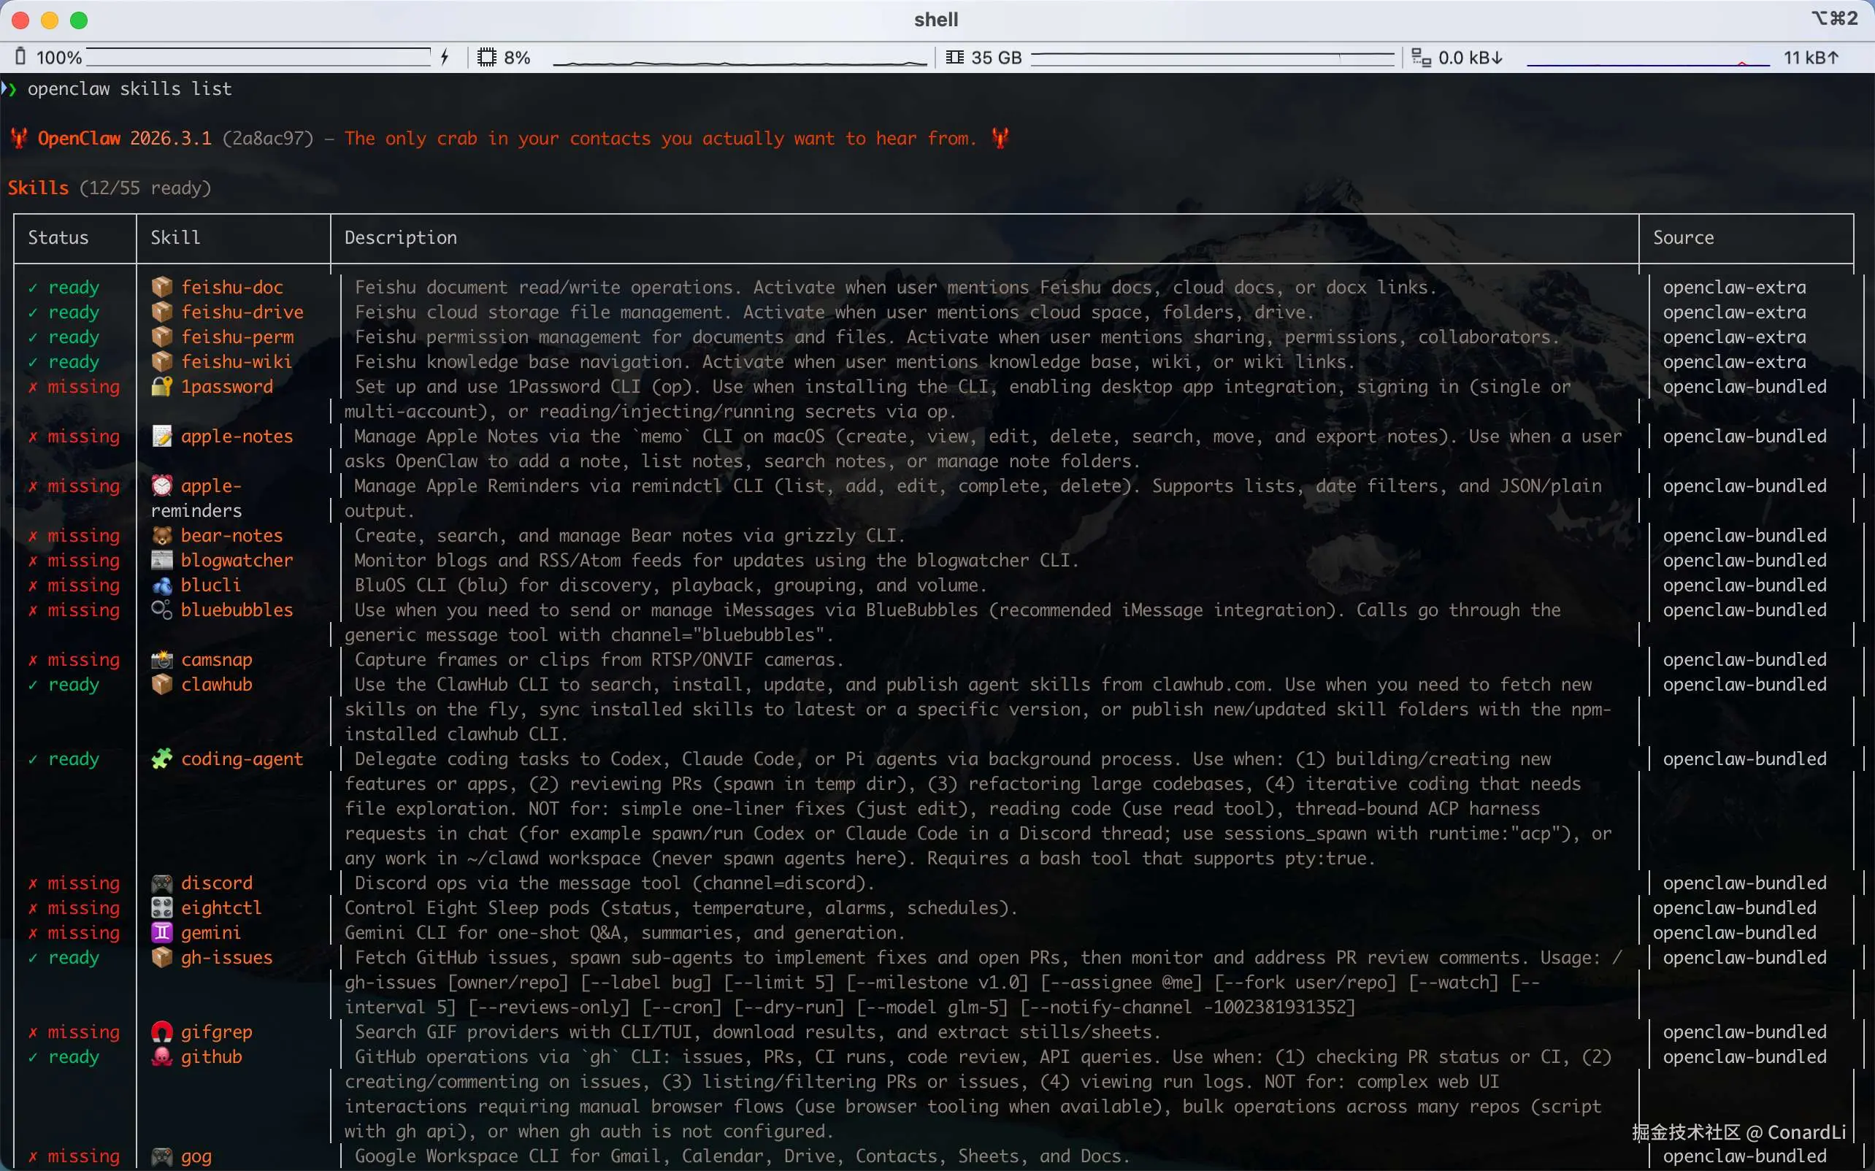Click the package icon next to clawhub
The image size is (1875, 1171).
pos(162,684)
